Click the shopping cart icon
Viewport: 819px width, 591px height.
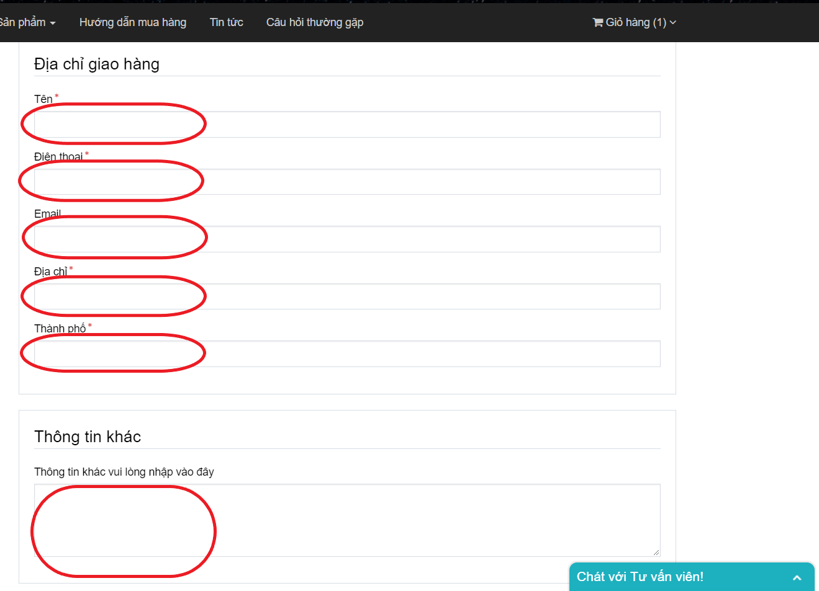click(598, 22)
